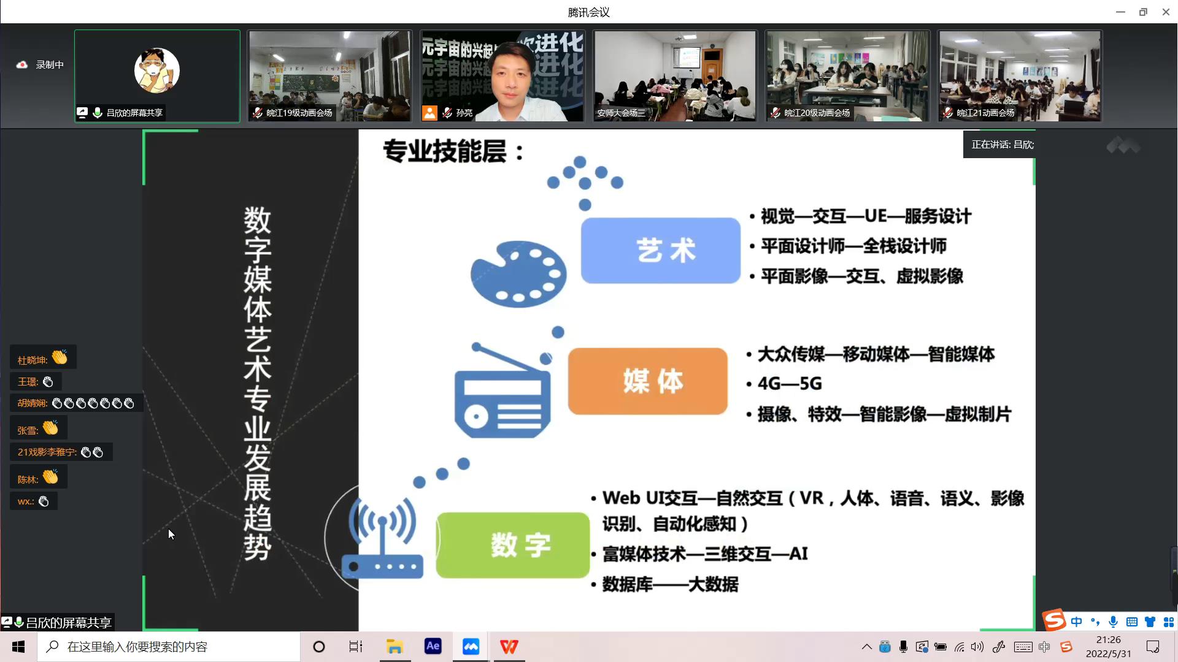
Task: Open Adobe After Effects from taskbar
Action: click(x=433, y=646)
